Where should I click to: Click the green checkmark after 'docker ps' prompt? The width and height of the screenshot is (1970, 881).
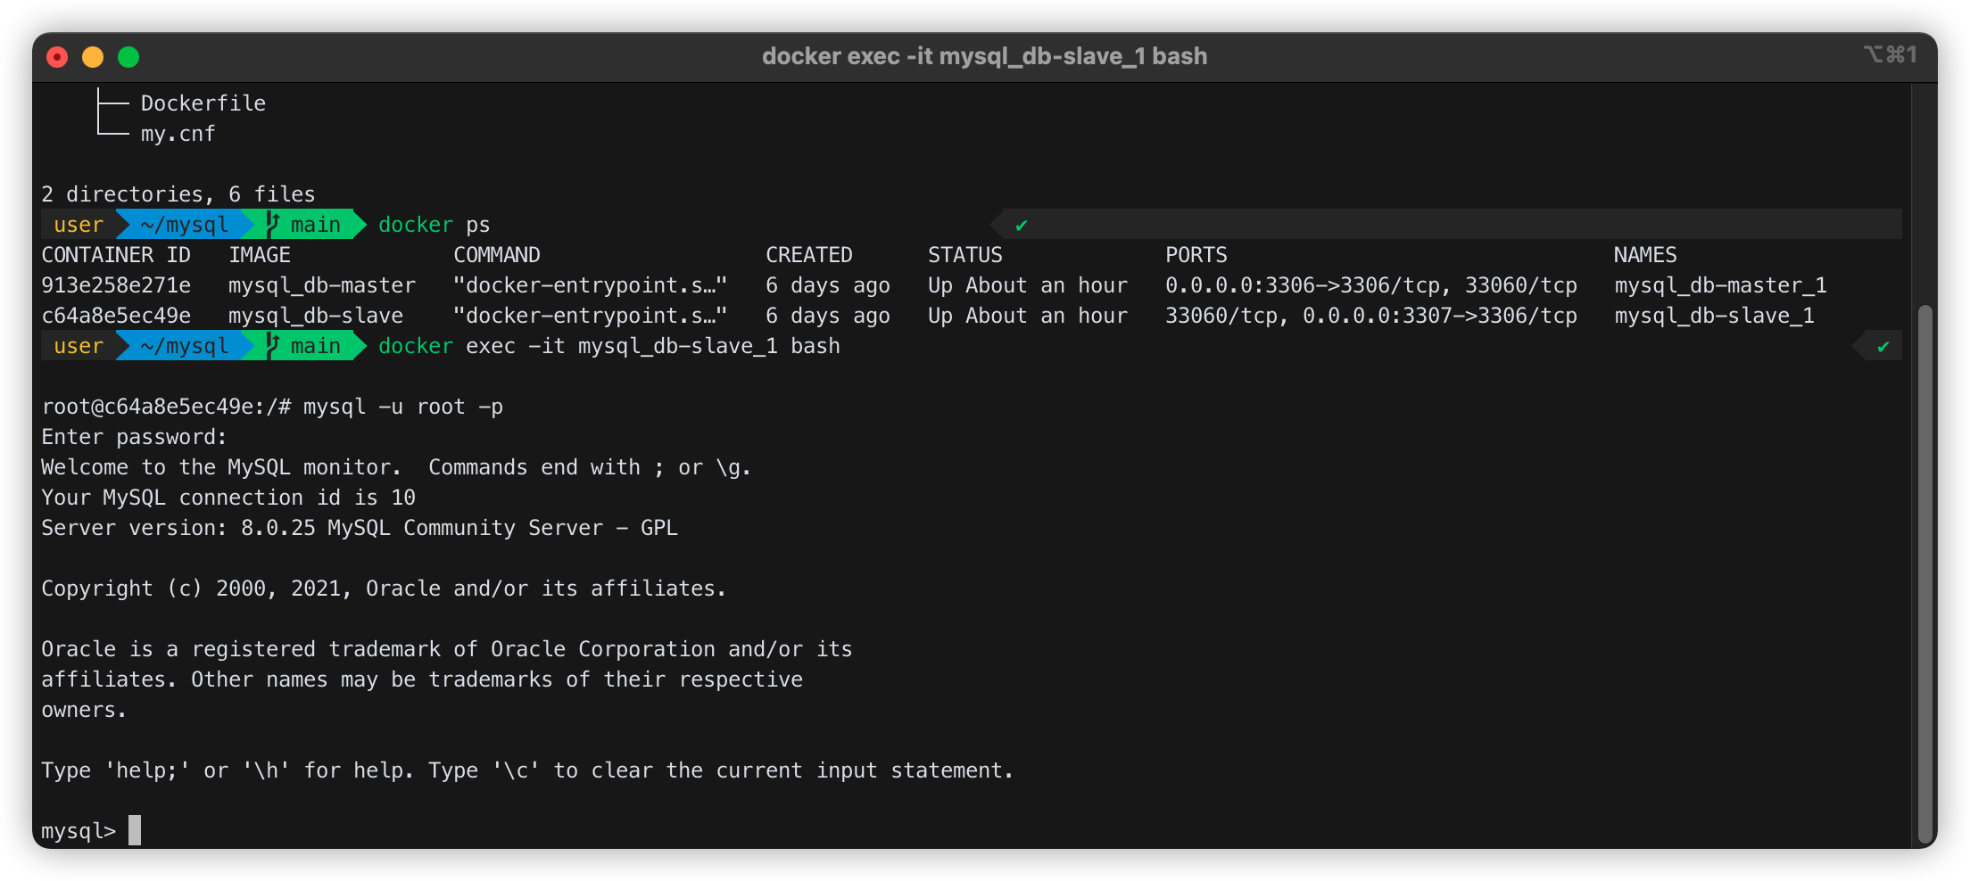[1022, 226]
